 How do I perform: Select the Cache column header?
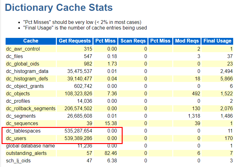pyautogui.click(x=31, y=41)
